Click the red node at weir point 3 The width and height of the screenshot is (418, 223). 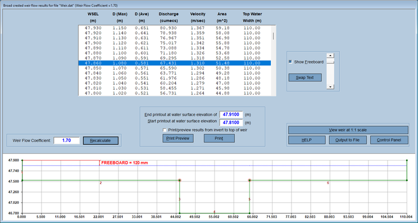point(179,180)
